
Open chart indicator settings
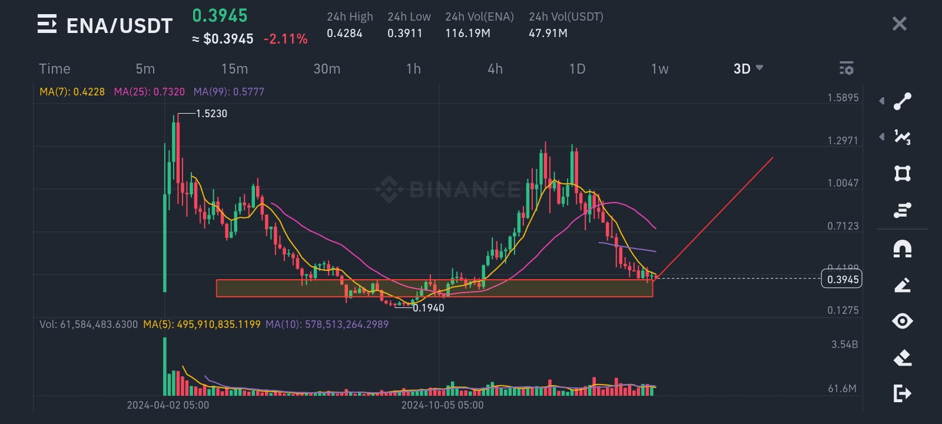(847, 68)
